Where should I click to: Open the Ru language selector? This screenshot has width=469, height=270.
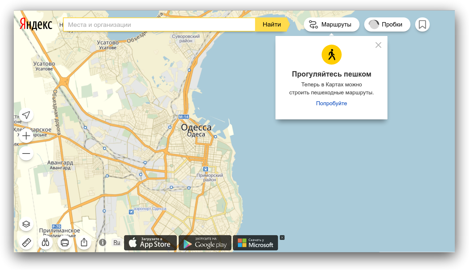click(117, 242)
